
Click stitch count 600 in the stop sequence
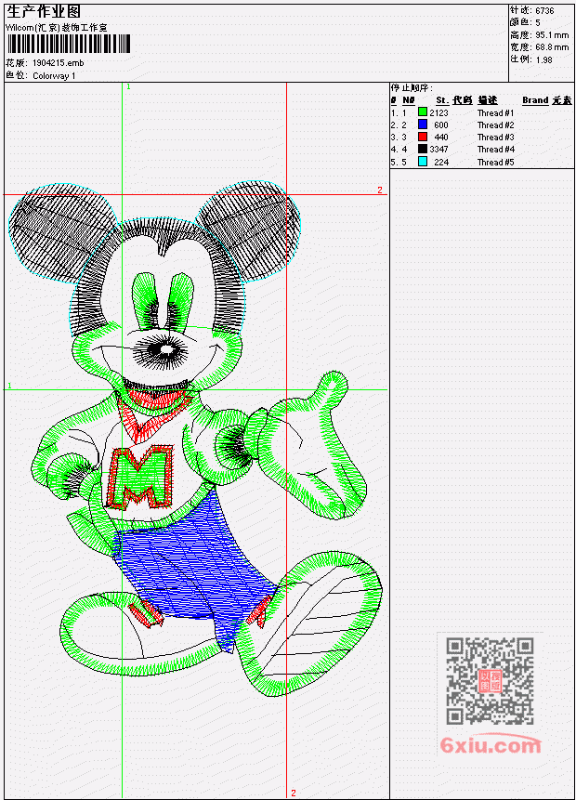(441, 125)
